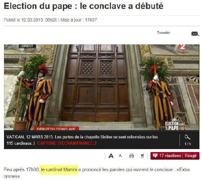Viewport: 202px width, 180px height.
Task: Click the red DEBUT DU CONCLAVE banner
Action: pos(56,128)
